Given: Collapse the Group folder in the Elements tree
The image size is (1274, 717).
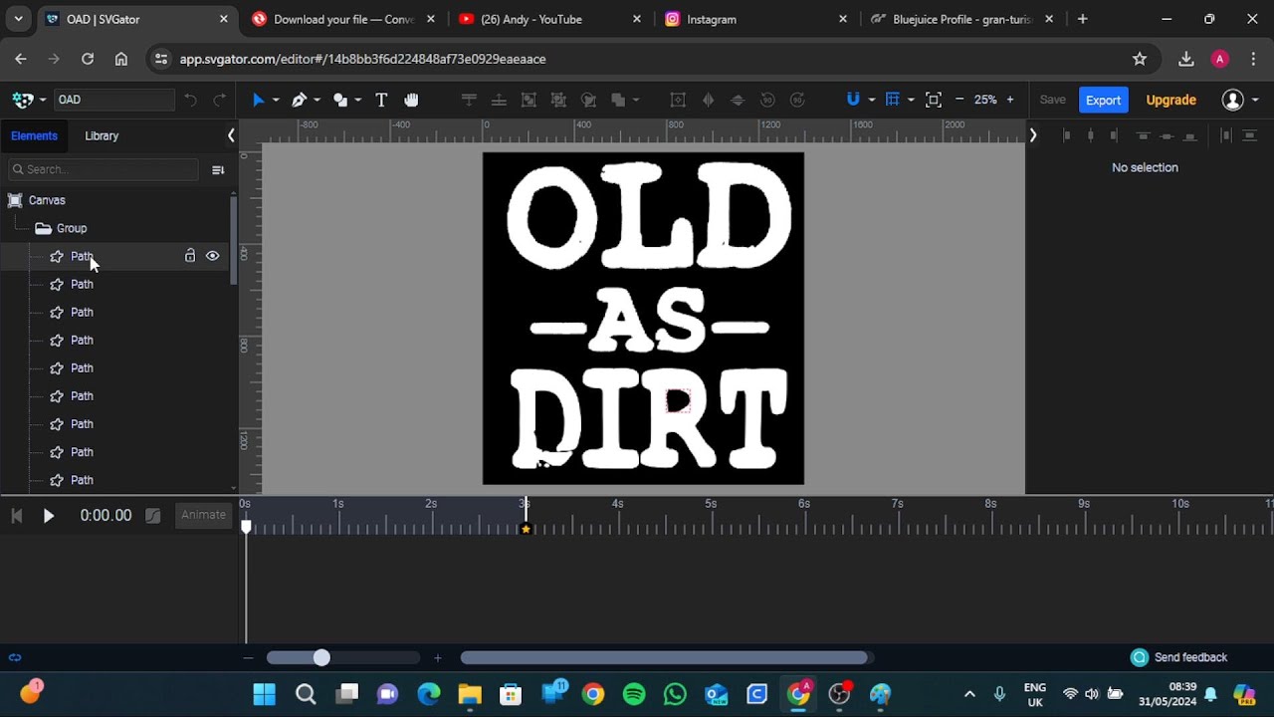Looking at the screenshot, I should pos(43,228).
